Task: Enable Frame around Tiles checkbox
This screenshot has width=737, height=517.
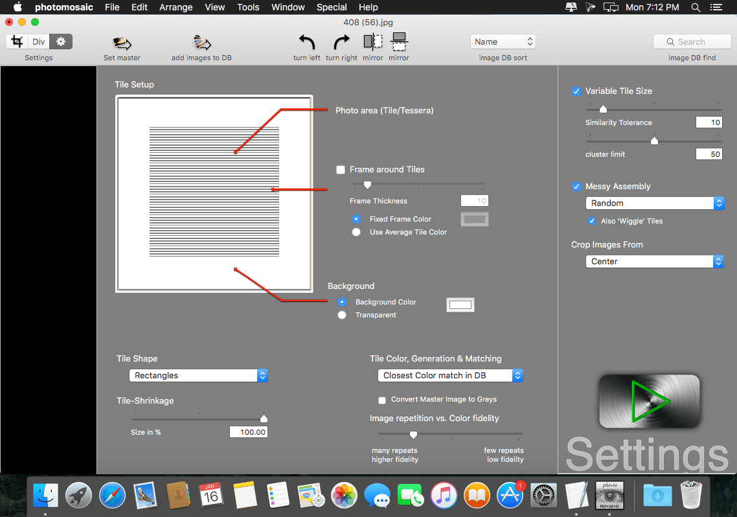Action: [x=341, y=170]
